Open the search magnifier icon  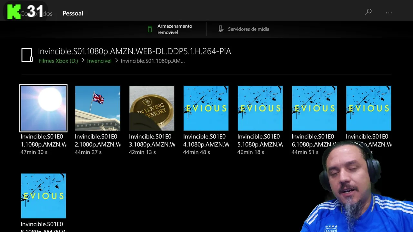368,12
